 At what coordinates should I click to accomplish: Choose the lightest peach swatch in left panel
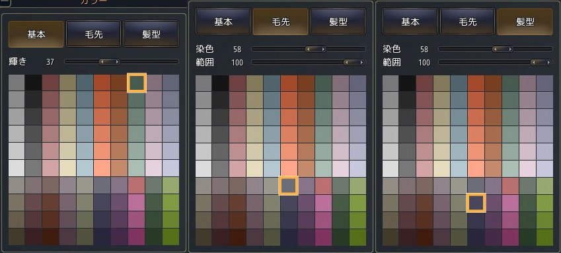click(x=102, y=168)
